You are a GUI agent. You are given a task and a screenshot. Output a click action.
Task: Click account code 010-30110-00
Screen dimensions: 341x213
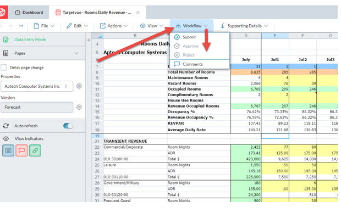(x=116, y=177)
